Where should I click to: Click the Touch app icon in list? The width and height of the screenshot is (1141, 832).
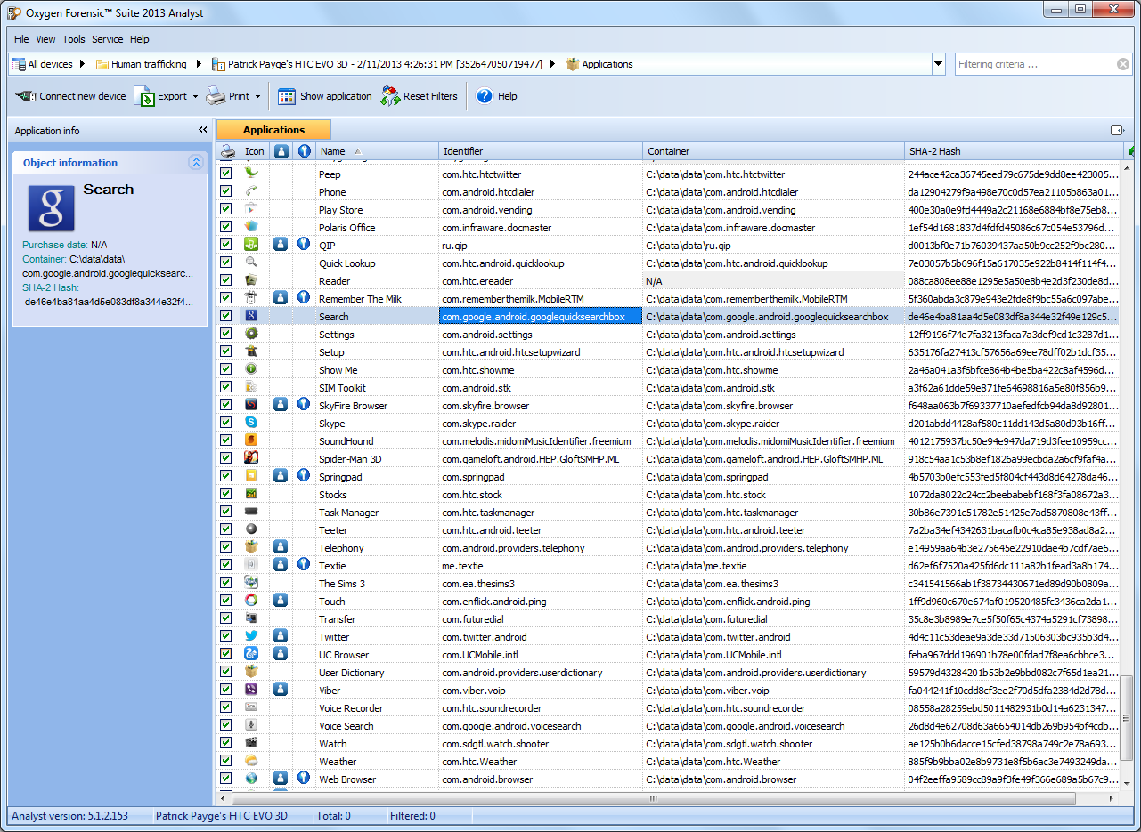[x=251, y=601]
